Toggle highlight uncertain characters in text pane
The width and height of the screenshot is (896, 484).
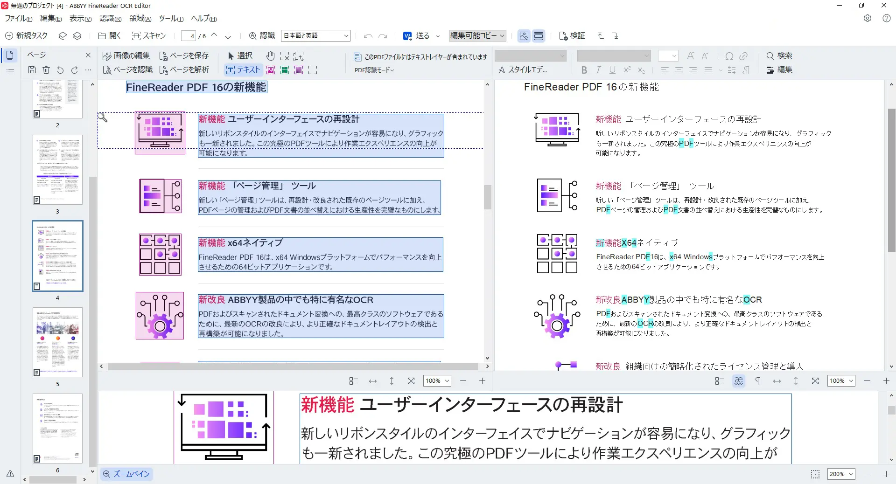point(738,381)
